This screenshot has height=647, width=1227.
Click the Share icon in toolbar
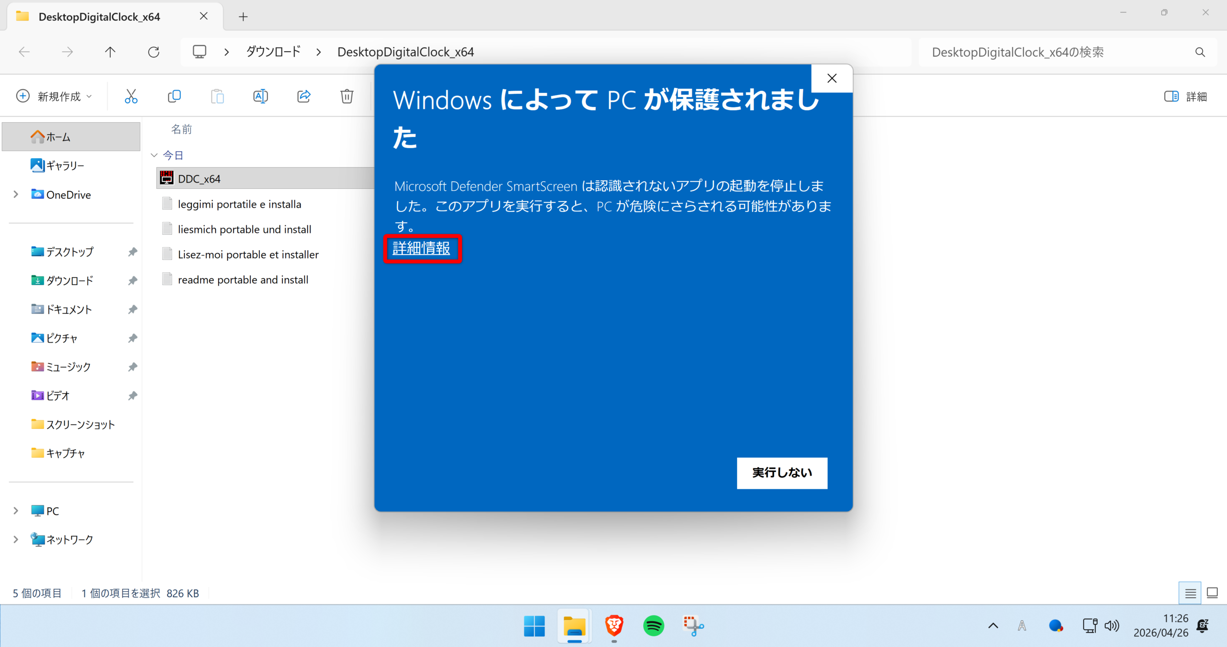[304, 96]
